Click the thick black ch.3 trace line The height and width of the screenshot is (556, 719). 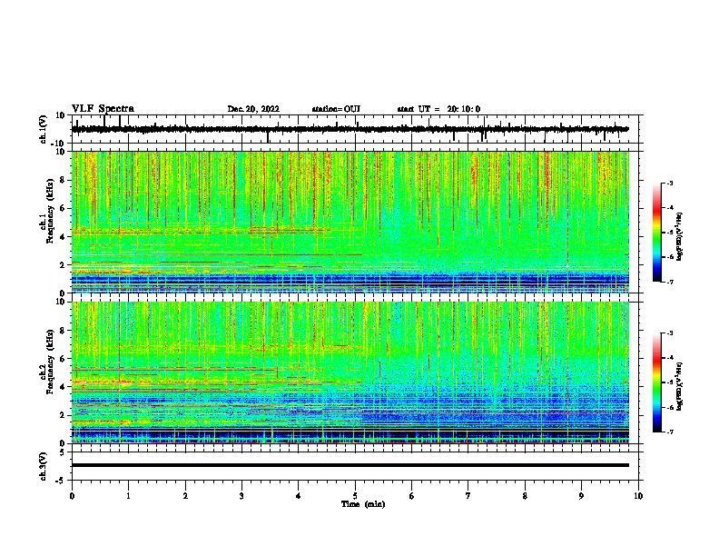(350, 465)
